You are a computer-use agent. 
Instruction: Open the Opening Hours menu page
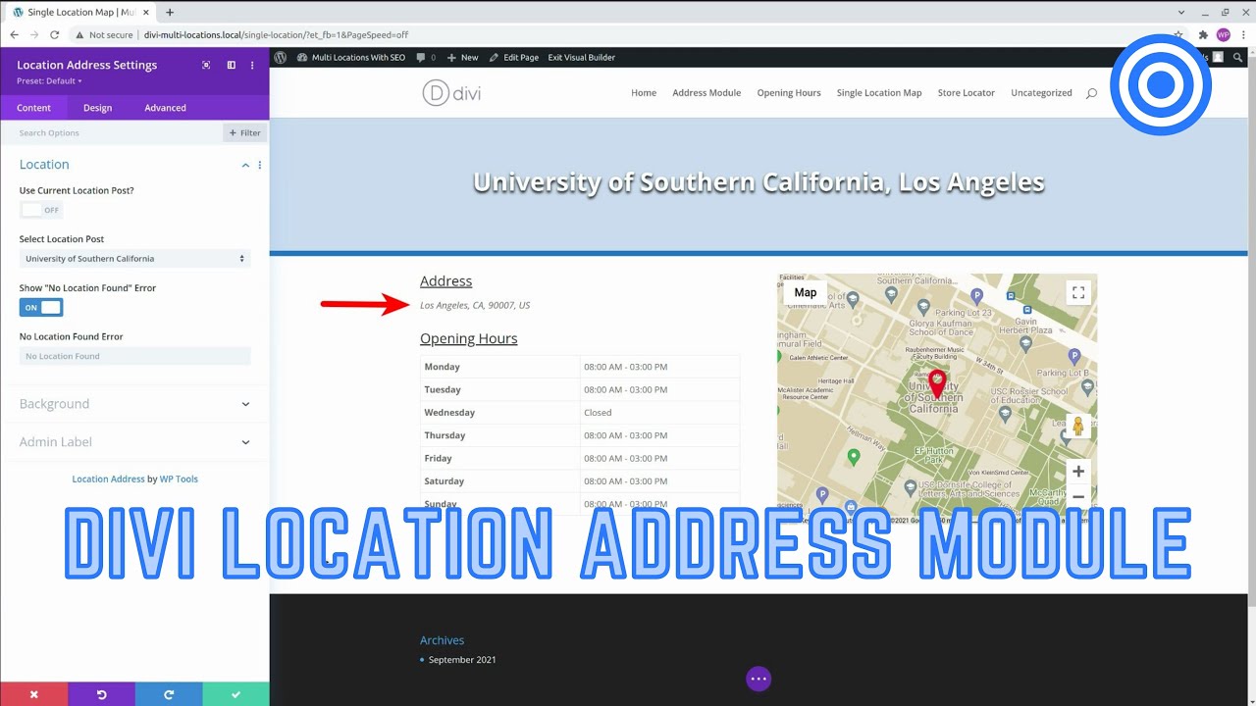(x=789, y=93)
